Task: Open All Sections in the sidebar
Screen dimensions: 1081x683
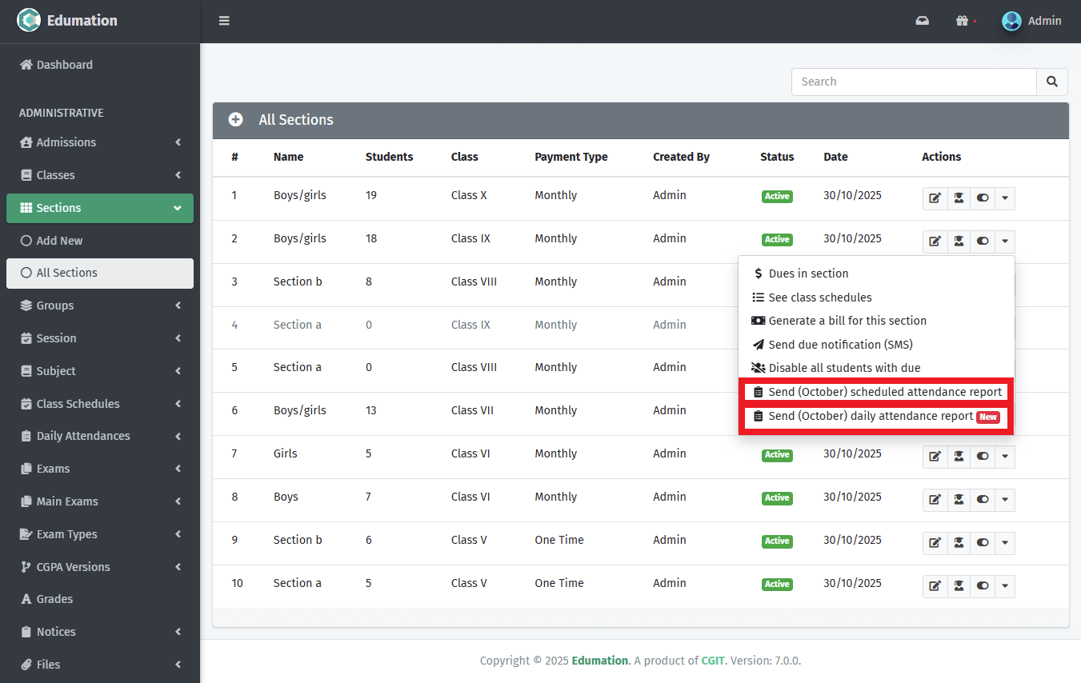Action: [x=100, y=273]
